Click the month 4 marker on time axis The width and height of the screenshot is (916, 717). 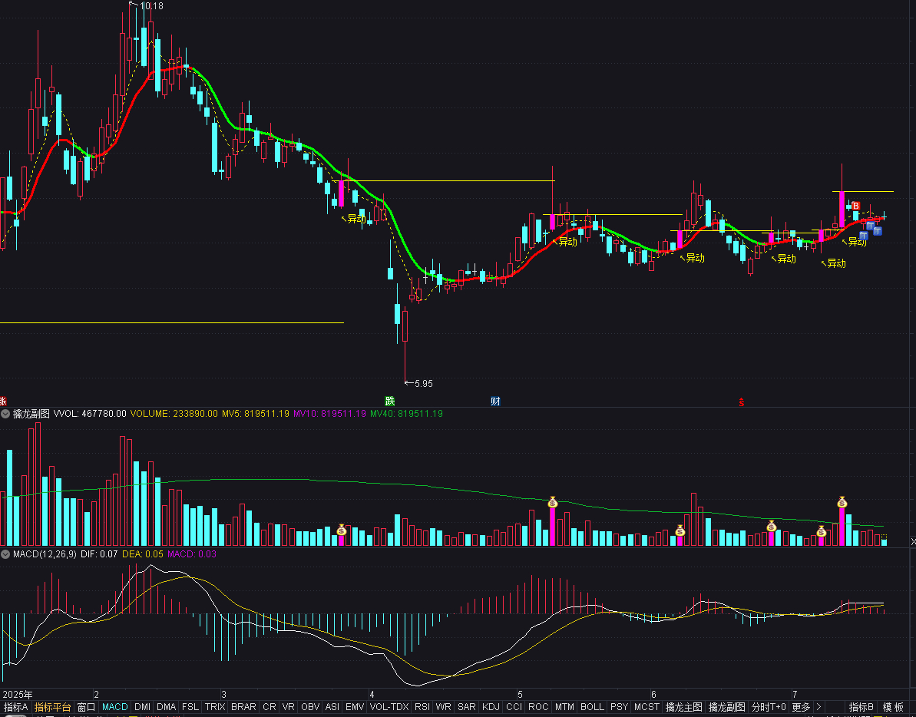coord(372,694)
